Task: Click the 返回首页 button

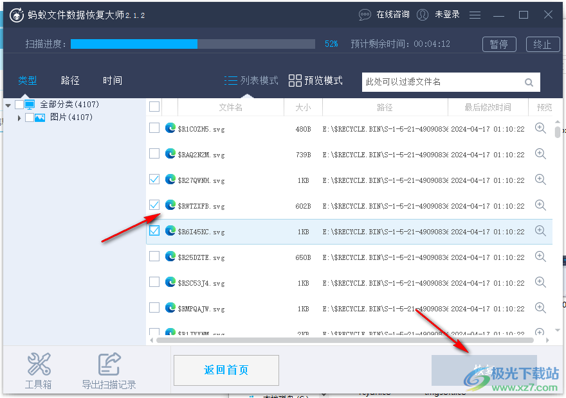Action: point(226,370)
